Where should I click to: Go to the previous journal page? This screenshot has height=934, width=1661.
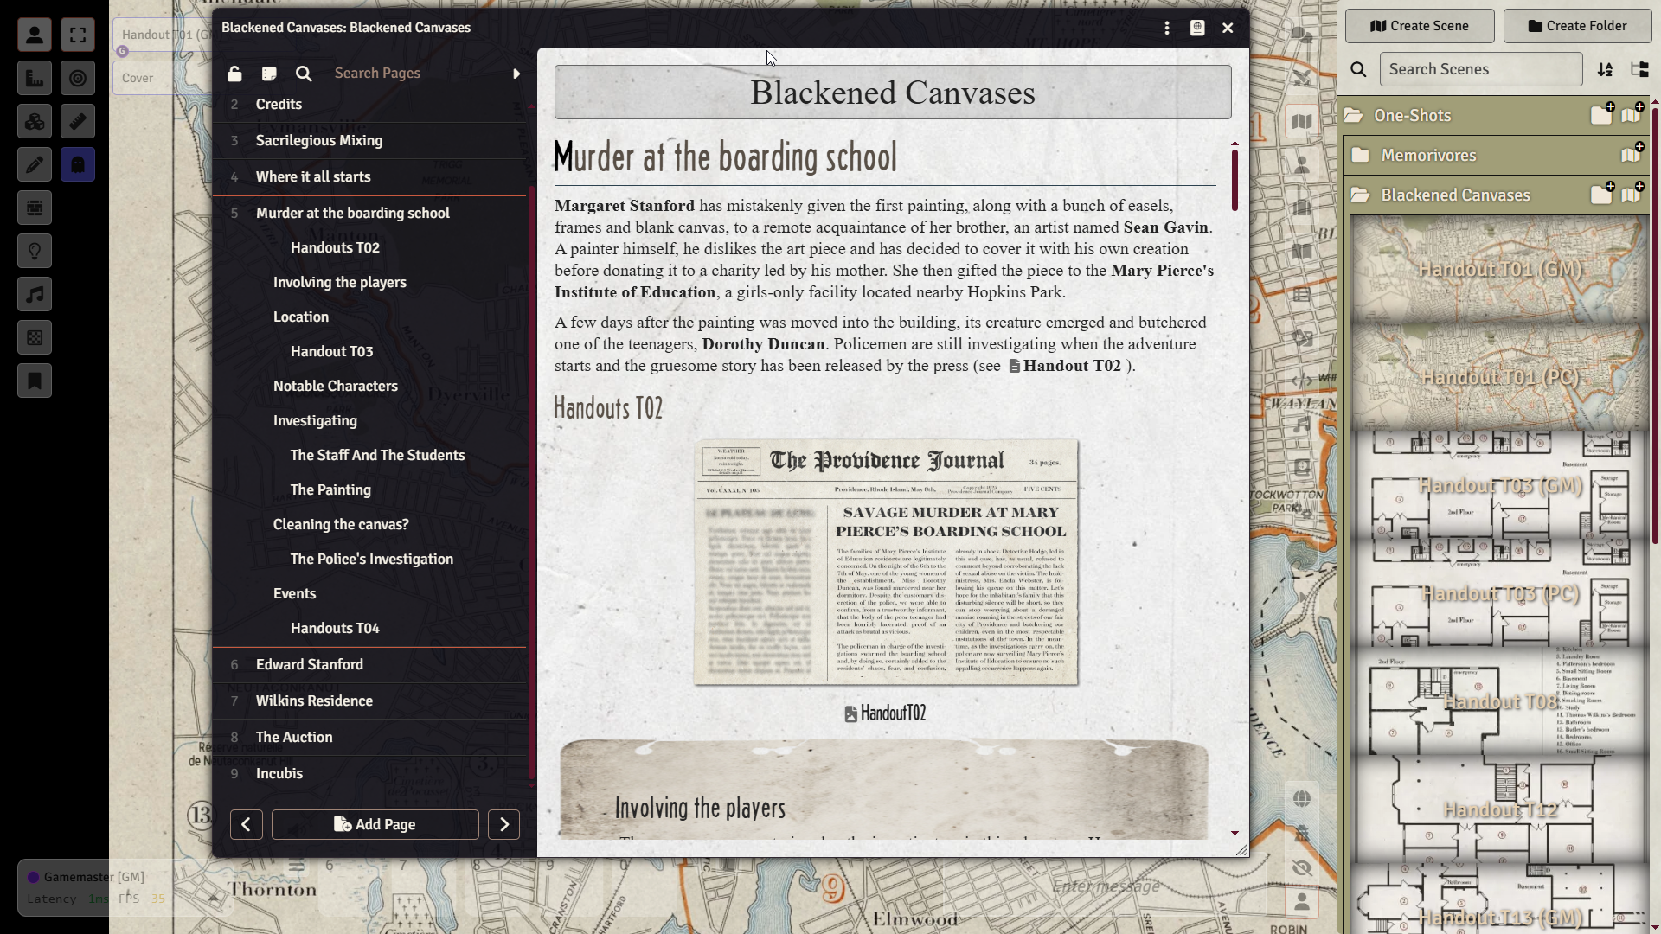[x=246, y=824]
